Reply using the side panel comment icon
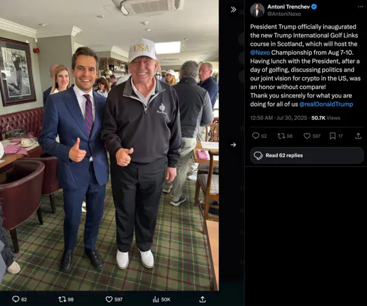This screenshot has height=306, width=367. pyautogui.click(x=256, y=136)
